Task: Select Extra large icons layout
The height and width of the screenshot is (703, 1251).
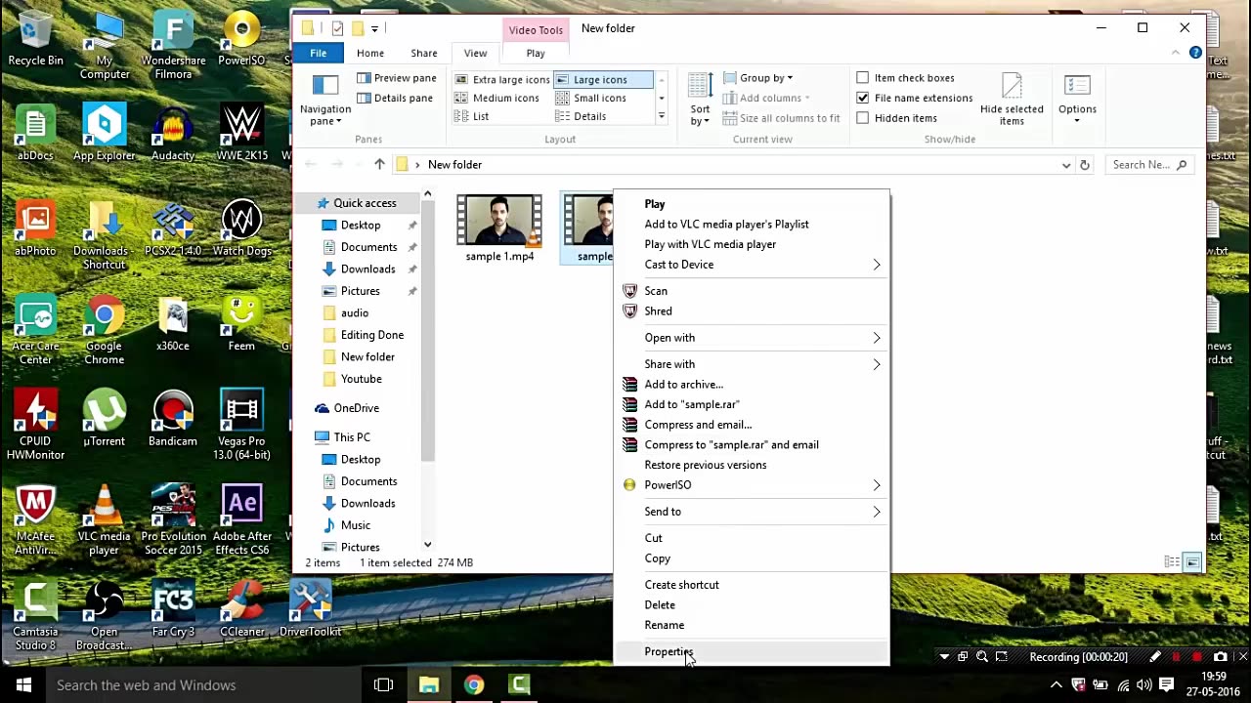Action: [502, 80]
